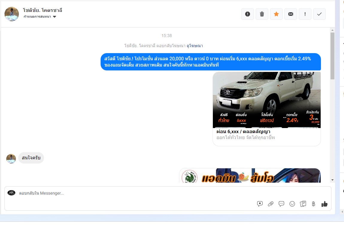Attach a file with paperclip icon
344x231 pixels.
[271, 204]
